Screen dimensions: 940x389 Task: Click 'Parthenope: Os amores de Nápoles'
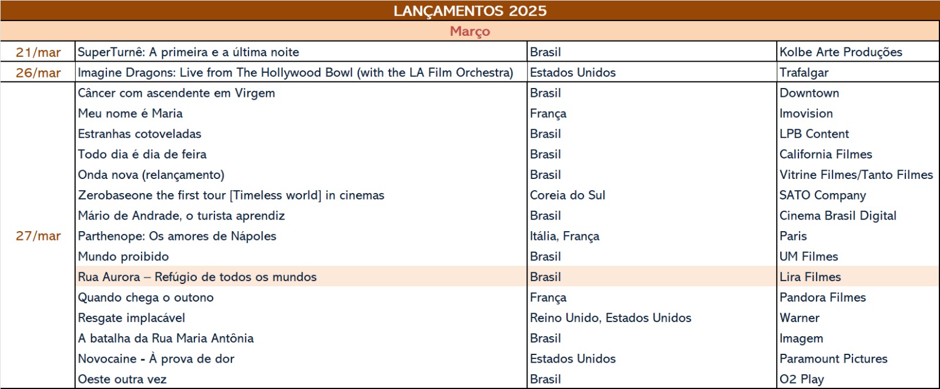click(x=177, y=236)
